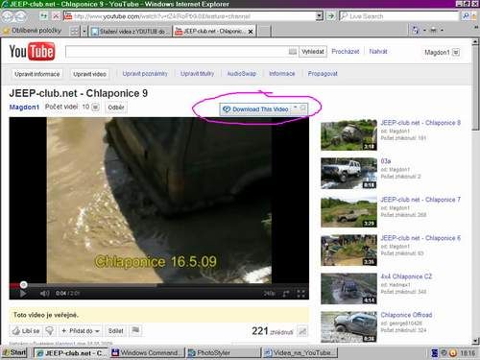Click the YouTube logo
The image size is (480, 360).
click(x=32, y=51)
